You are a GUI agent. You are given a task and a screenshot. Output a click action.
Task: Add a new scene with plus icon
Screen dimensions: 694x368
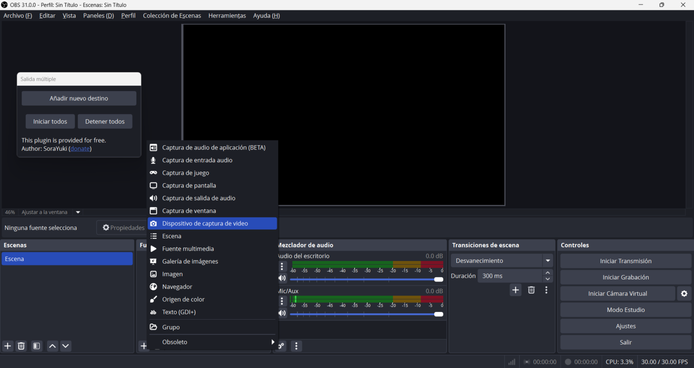(8, 346)
